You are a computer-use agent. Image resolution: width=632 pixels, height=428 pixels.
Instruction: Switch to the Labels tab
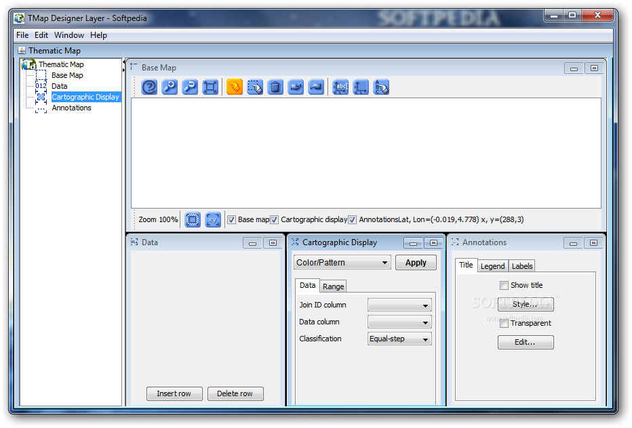[522, 266]
